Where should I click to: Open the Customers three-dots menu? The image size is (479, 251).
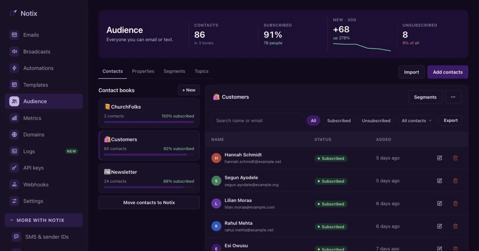pos(453,97)
